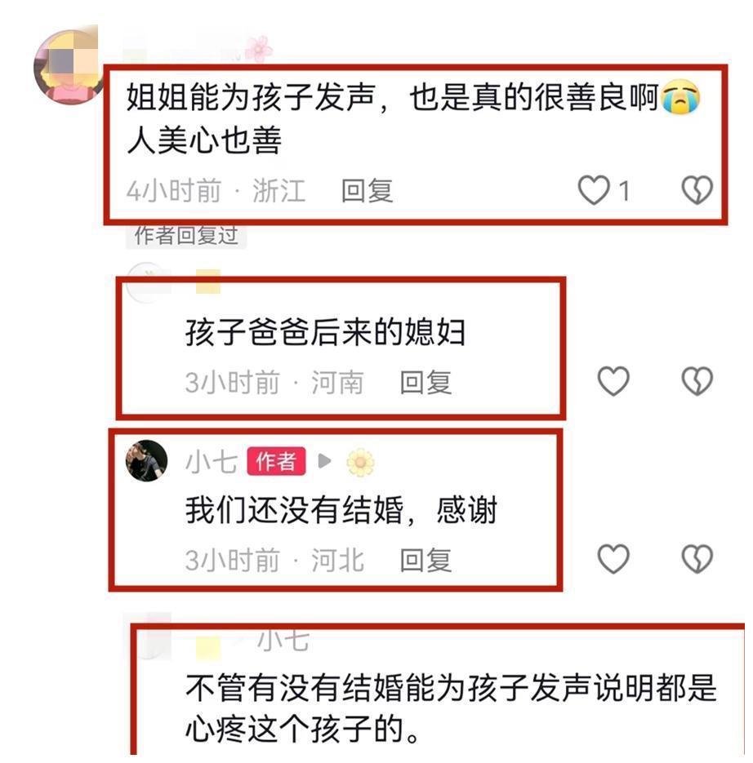Click the mentioned name 小七 in bottom reply

click(x=283, y=640)
